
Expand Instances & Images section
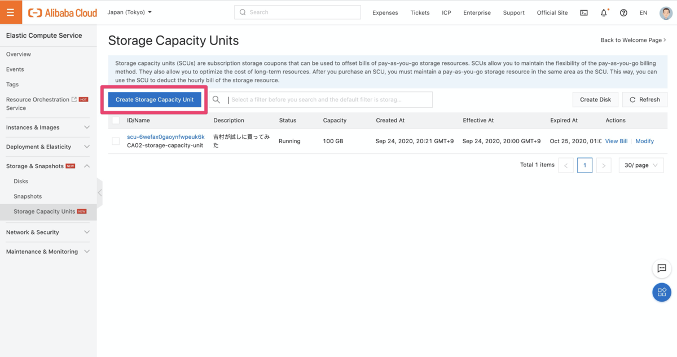tap(48, 127)
